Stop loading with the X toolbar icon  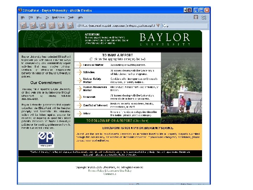pos(52,25)
